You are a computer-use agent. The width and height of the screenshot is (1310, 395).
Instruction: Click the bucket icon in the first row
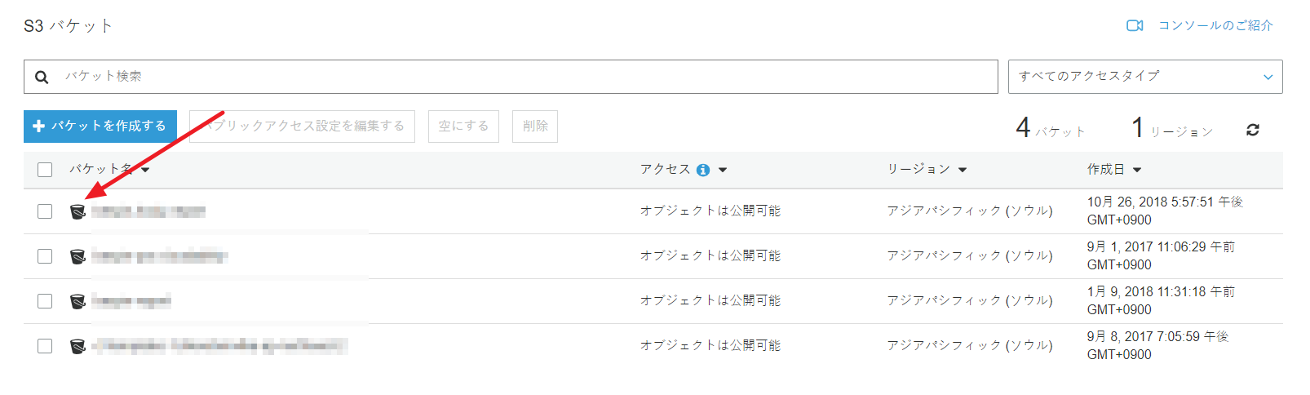click(x=77, y=211)
